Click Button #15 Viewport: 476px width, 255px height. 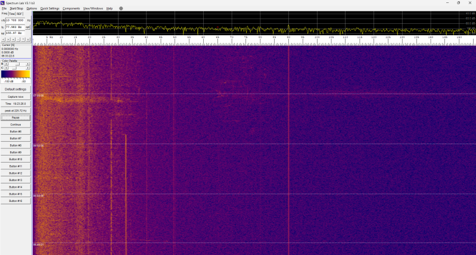(x=15, y=194)
